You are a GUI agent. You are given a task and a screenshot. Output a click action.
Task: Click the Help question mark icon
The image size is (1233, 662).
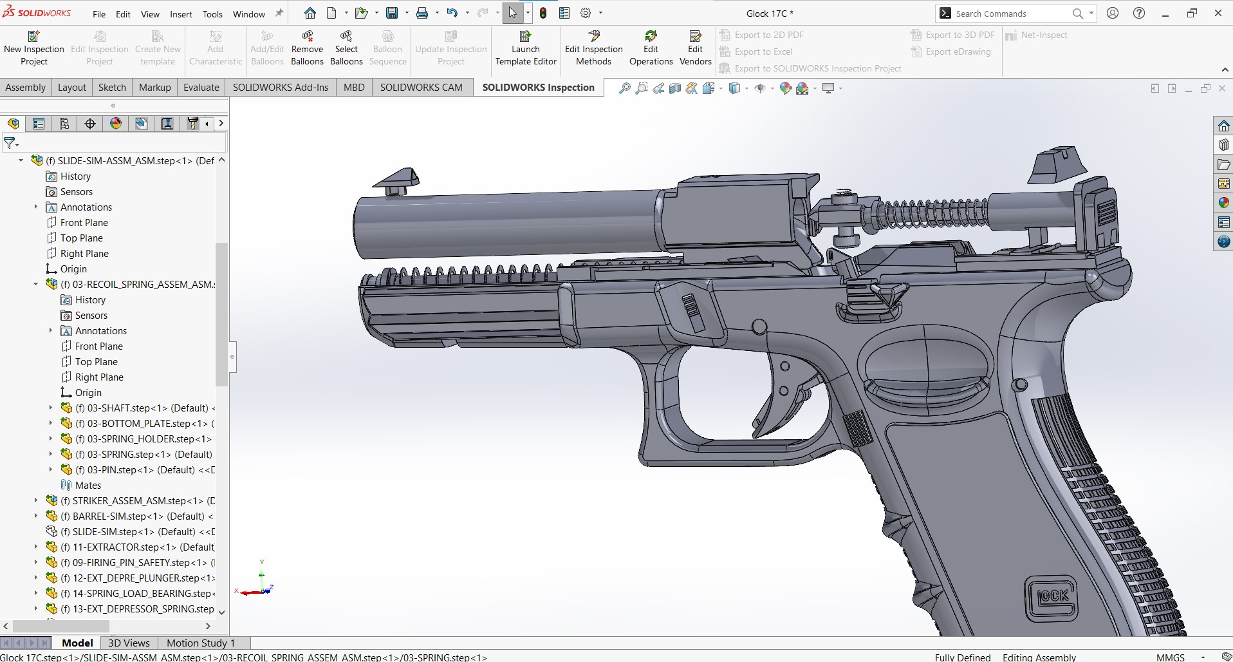tap(1139, 13)
